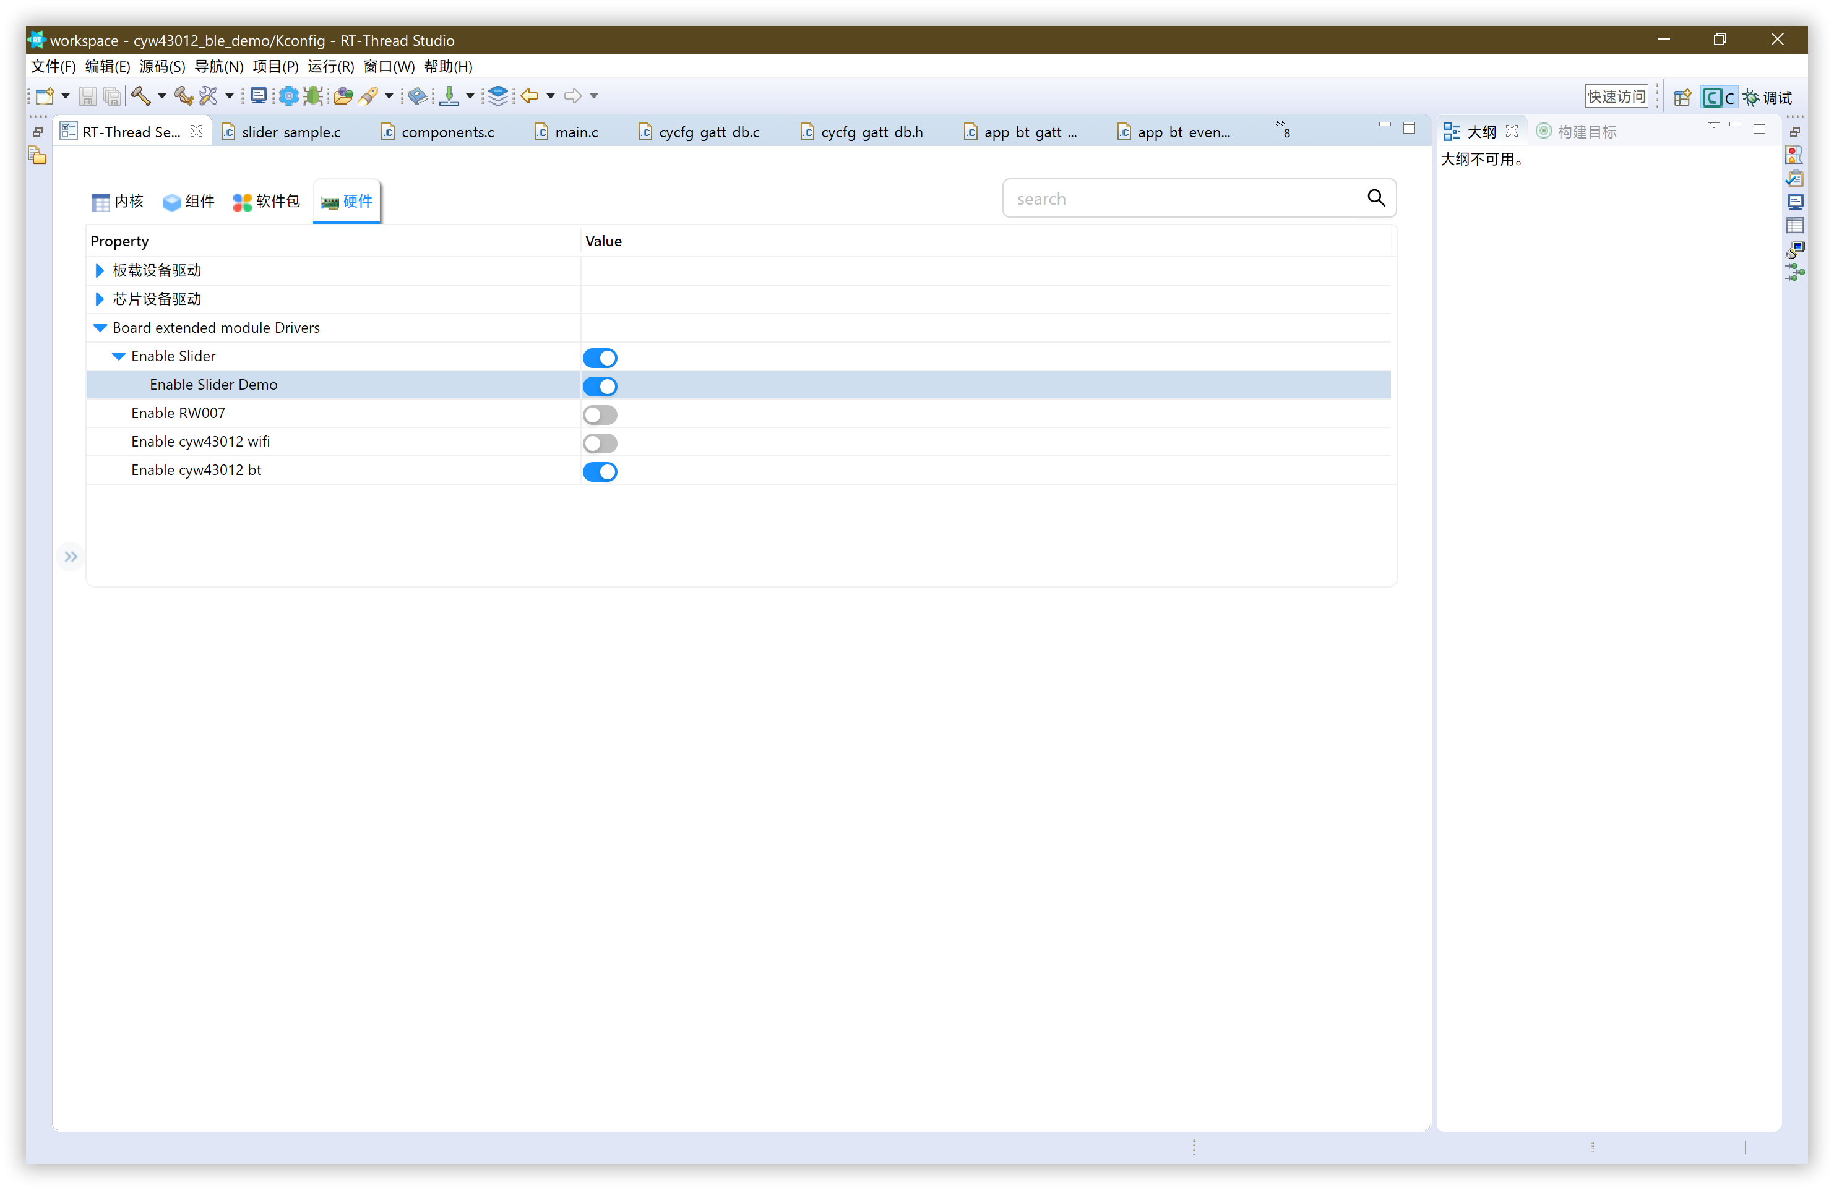1834x1190 pixels.
Task: Open the wrench and screwdriver tools icon
Action: pyautogui.click(x=208, y=96)
